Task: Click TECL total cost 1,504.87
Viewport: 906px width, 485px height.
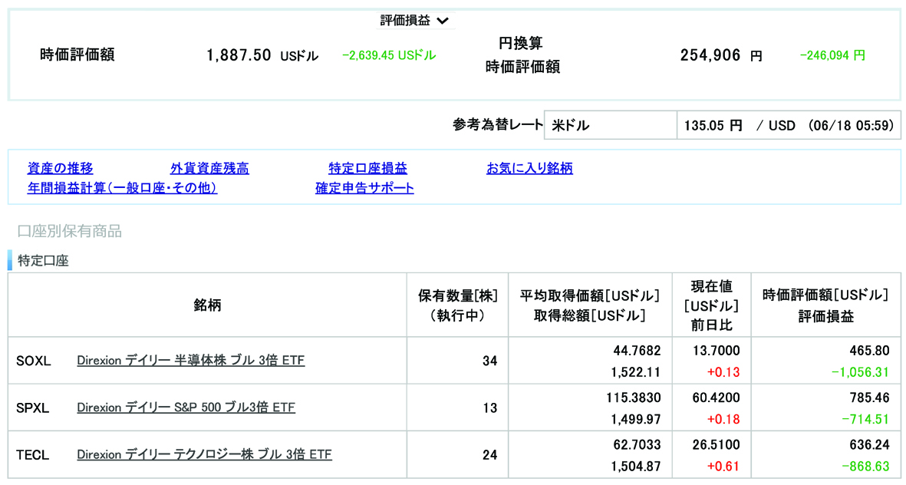Action: tap(636, 466)
